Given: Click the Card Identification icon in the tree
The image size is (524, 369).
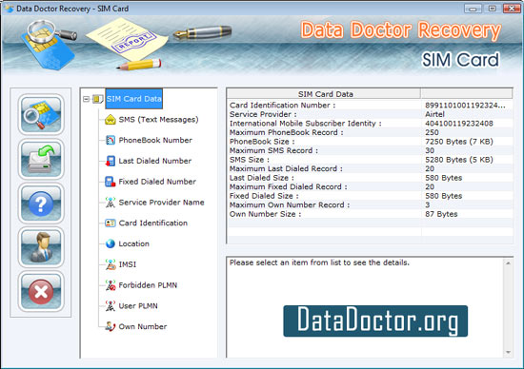Looking at the screenshot, I should click(111, 223).
